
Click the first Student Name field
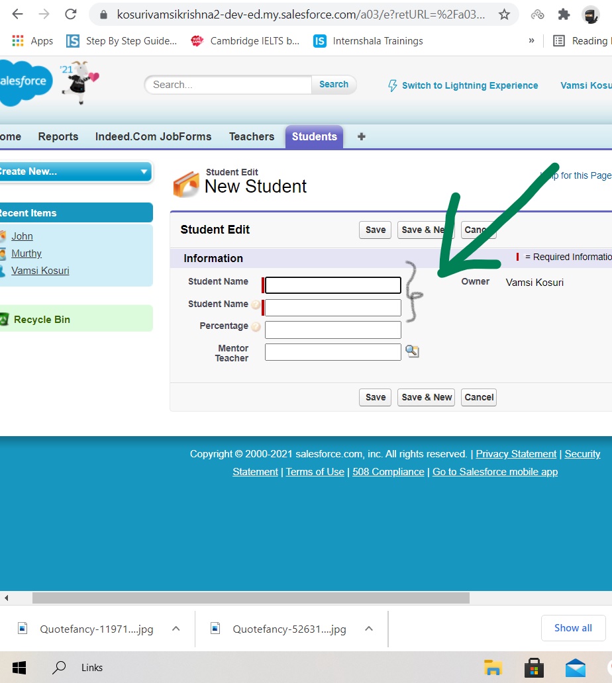pos(333,285)
